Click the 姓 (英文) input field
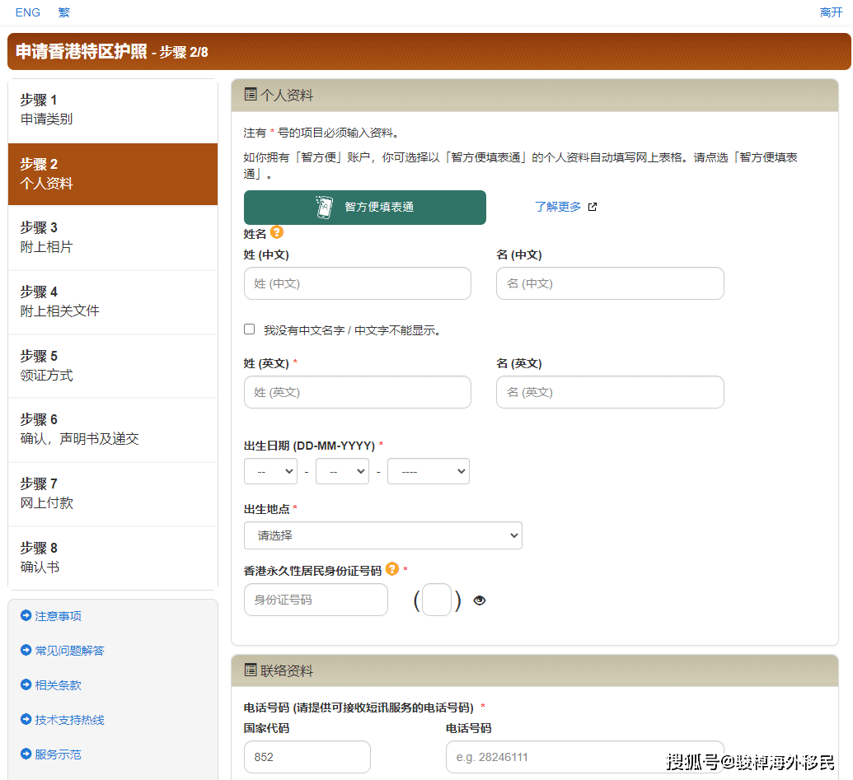This screenshot has width=853, height=780. click(357, 392)
